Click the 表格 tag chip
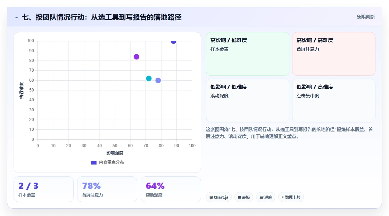This screenshot has width=389, height=216. click(244, 197)
